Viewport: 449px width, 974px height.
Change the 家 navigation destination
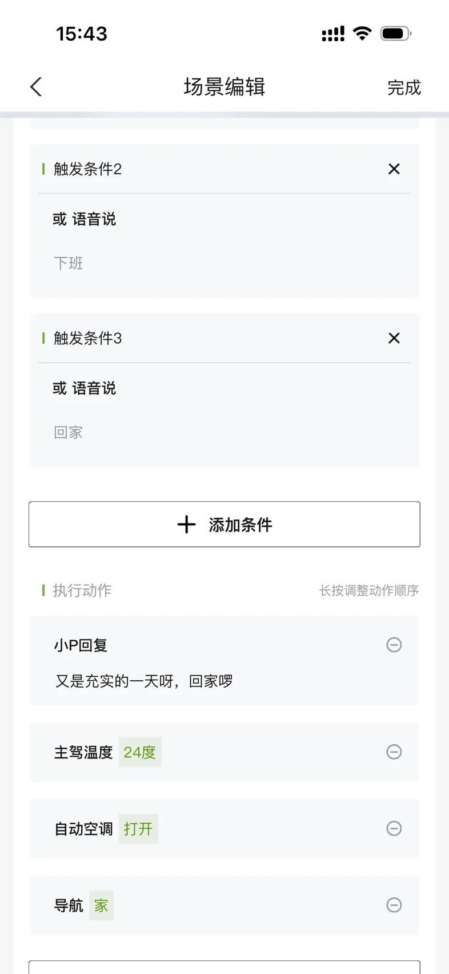(x=101, y=905)
